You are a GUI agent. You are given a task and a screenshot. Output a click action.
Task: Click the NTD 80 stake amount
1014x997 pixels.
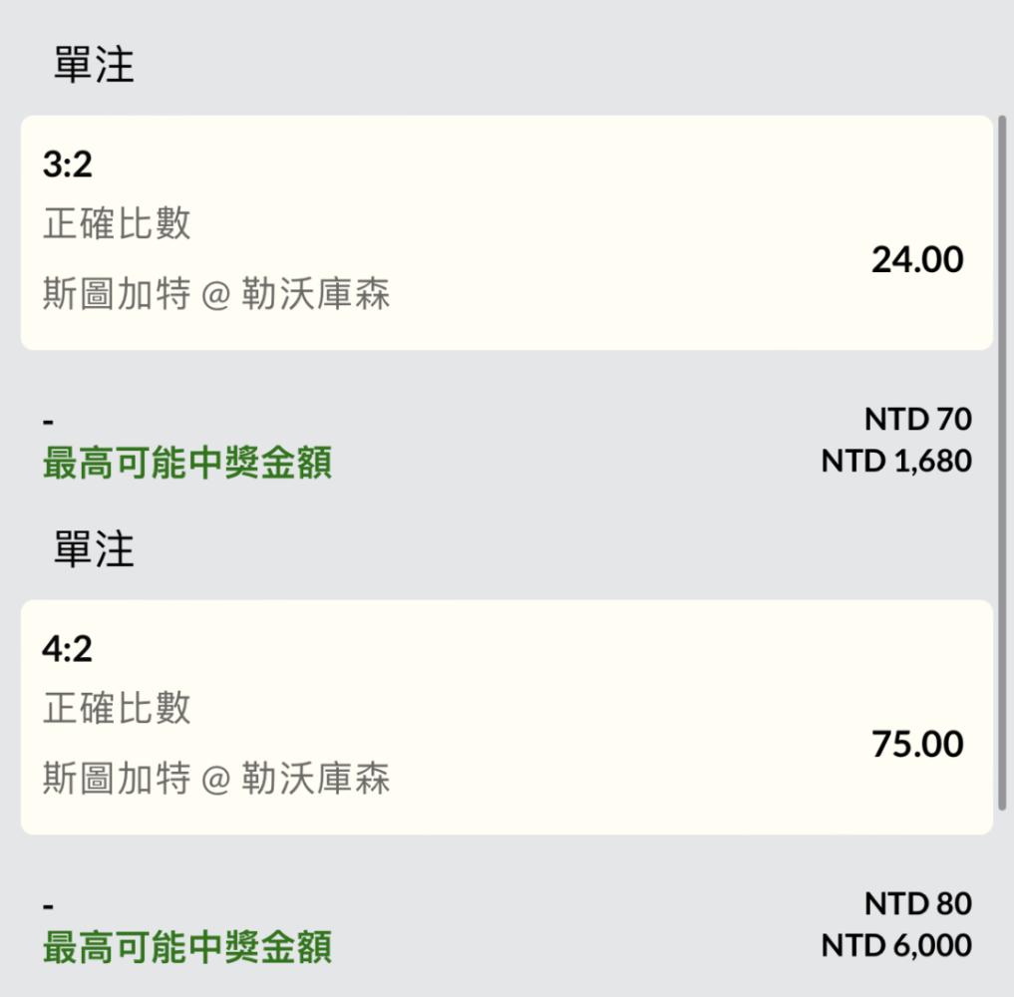coord(917,903)
